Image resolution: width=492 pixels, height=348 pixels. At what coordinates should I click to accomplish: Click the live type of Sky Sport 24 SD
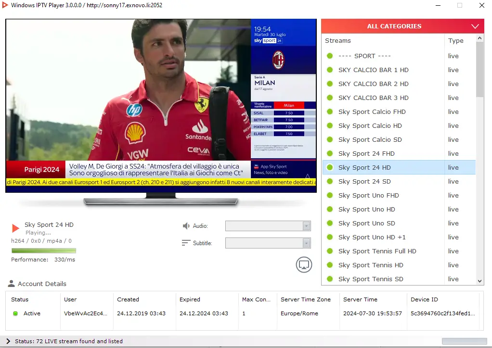pyautogui.click(x=453, y=181)
